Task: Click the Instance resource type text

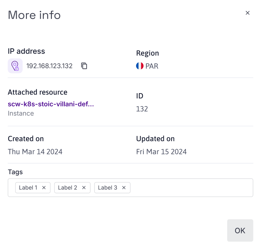Action: 21,113
